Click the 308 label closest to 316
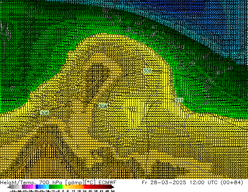248x192 pixels. pos(147,71)
